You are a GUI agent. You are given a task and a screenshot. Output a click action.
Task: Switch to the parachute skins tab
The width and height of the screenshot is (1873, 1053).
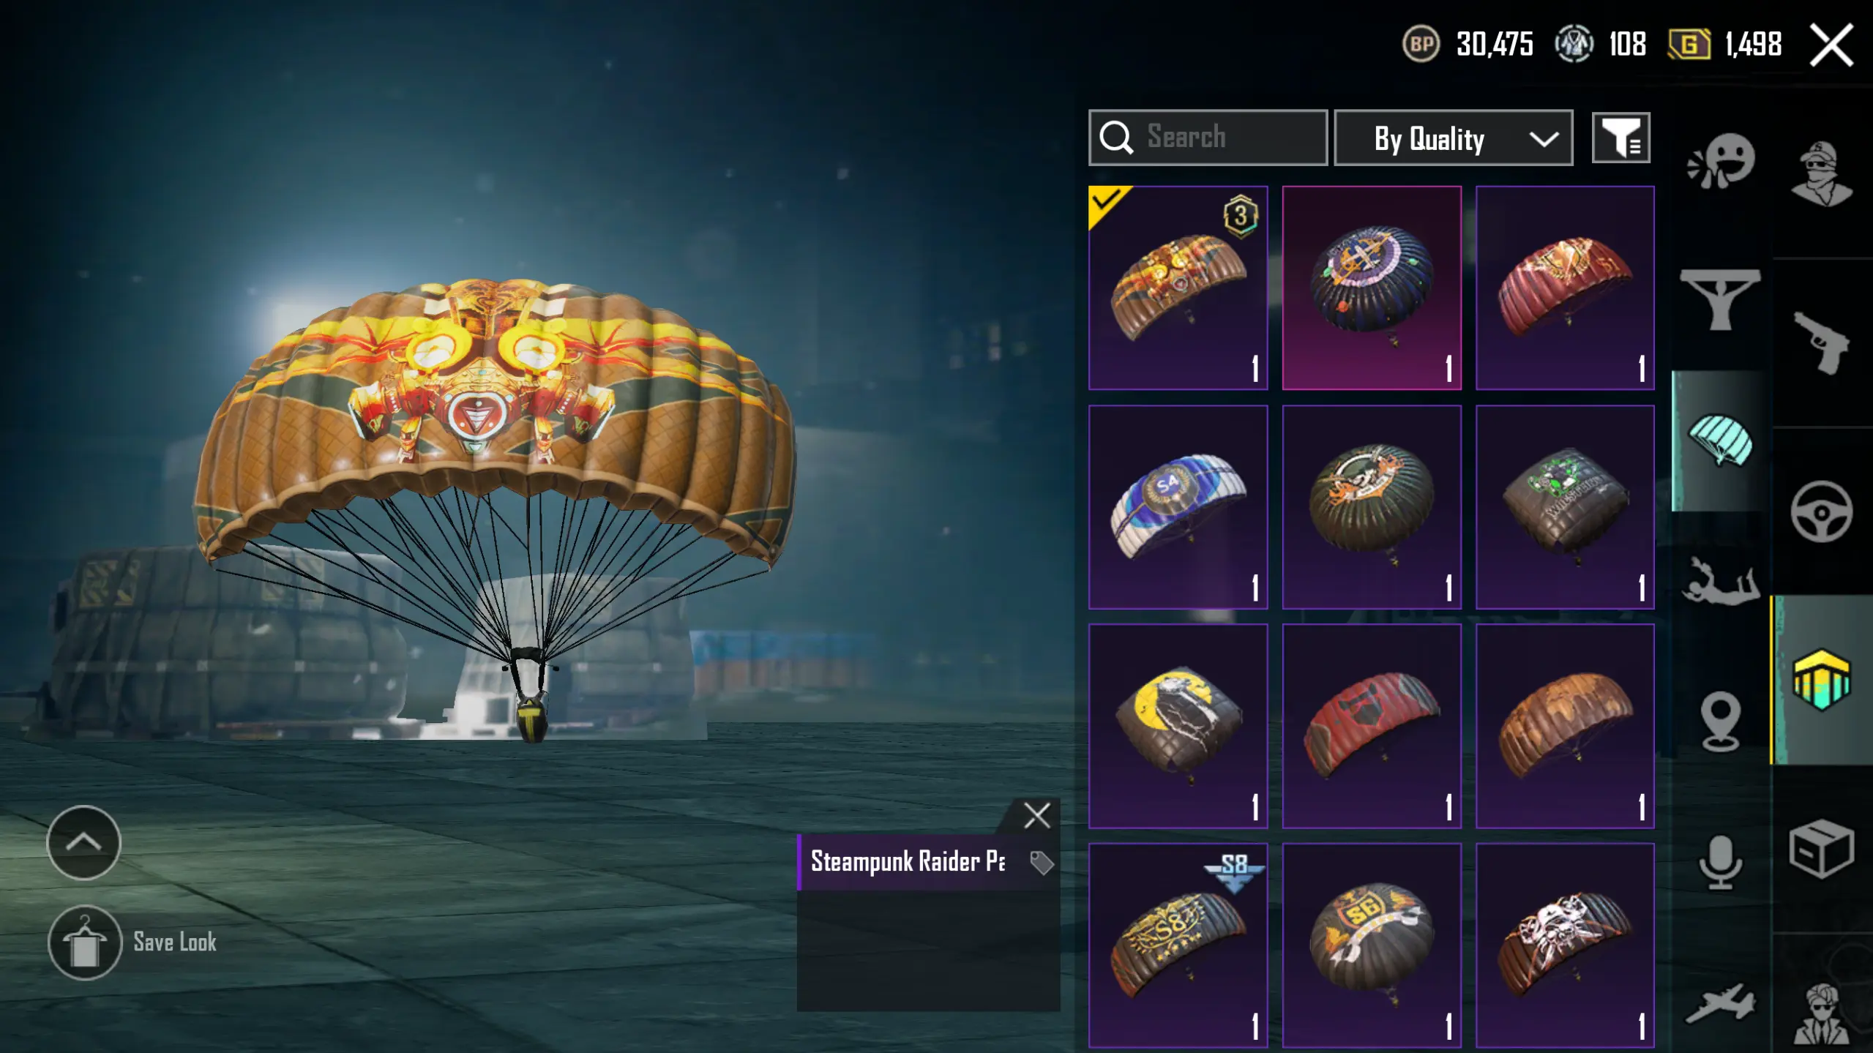point(1721,441)
